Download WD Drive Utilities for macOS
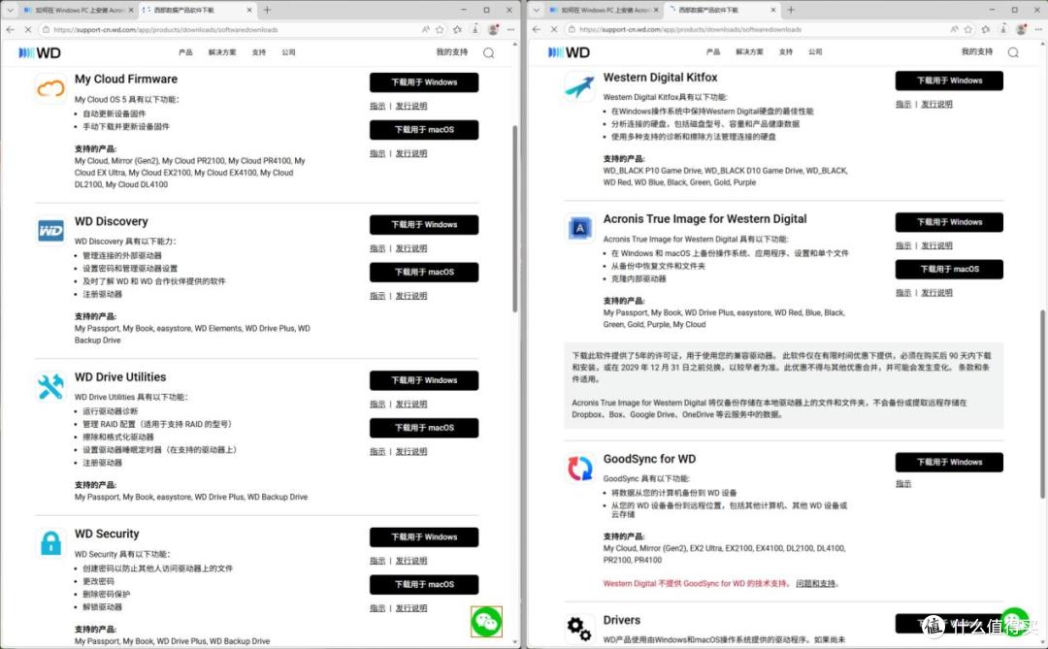 coord(424,428)
